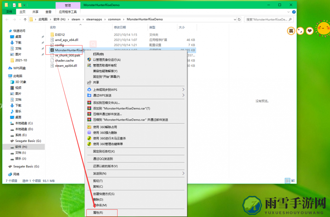Select 3D 对象 in navigation pane
The width and height of the screenshot is (330, 217).
coord(21,82)
